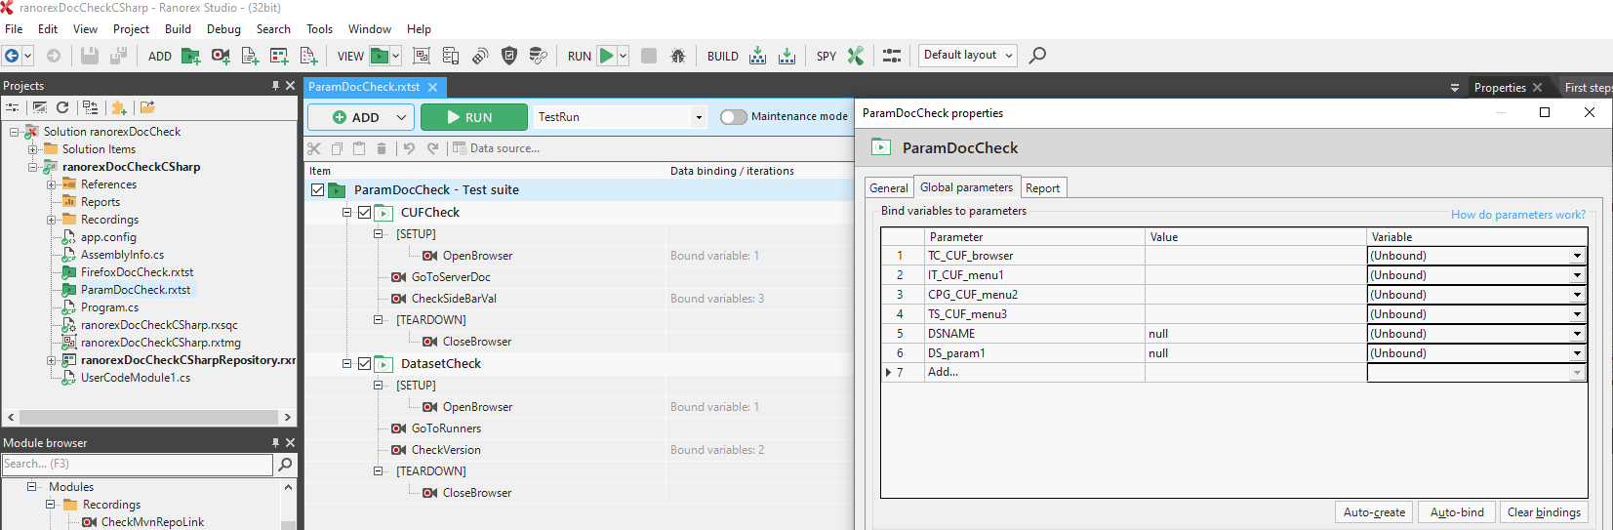Uncheck the DatasetCheck test case checkbox
This screenshot has height=530, width=1613.
click(x=364, y=364)
